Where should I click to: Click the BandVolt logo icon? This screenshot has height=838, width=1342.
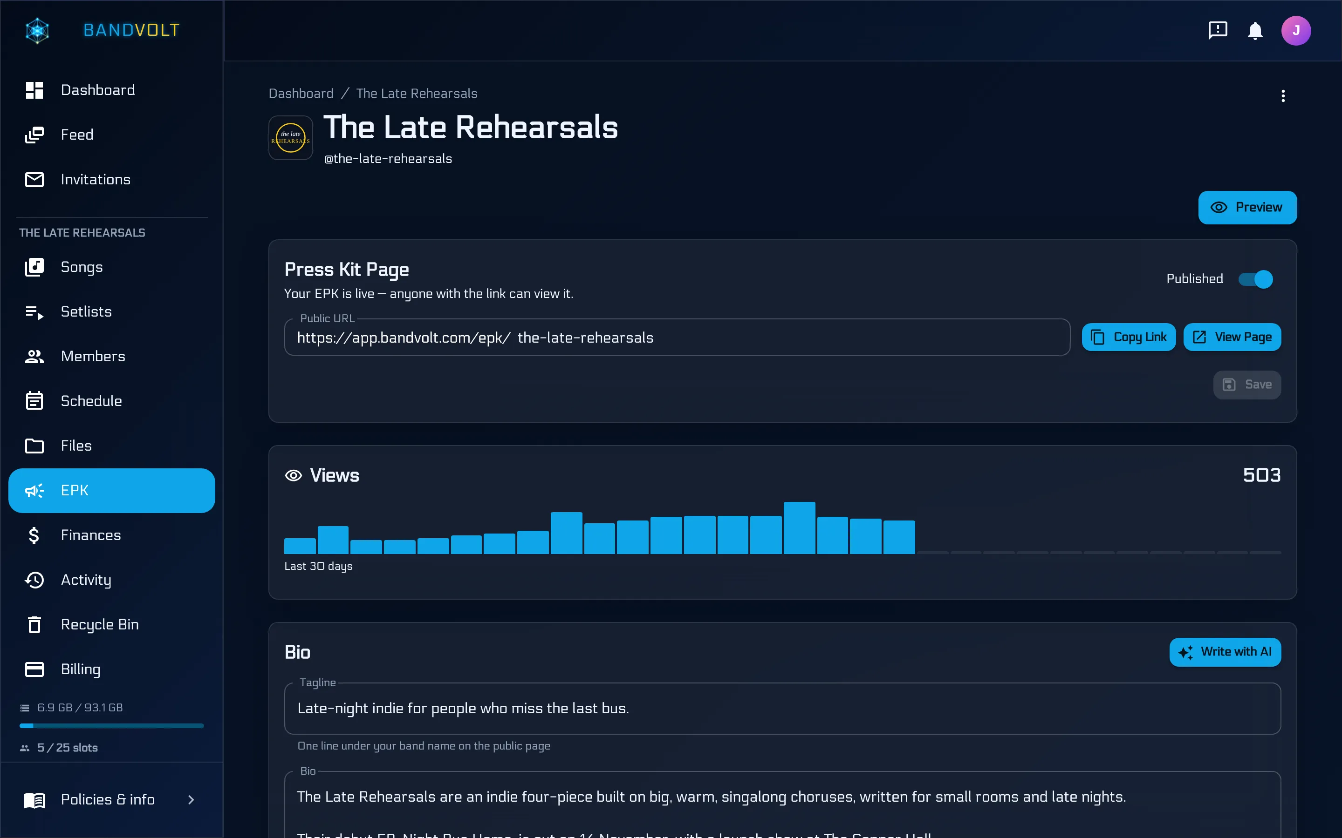tap(37, 30)
